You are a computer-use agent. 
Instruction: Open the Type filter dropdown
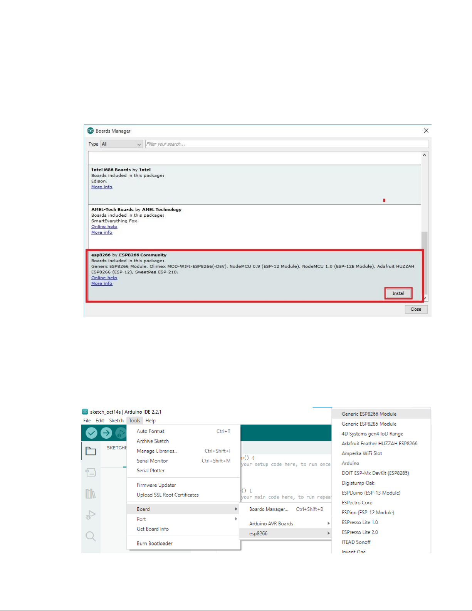pyautogui.click(x=122, y=144)
